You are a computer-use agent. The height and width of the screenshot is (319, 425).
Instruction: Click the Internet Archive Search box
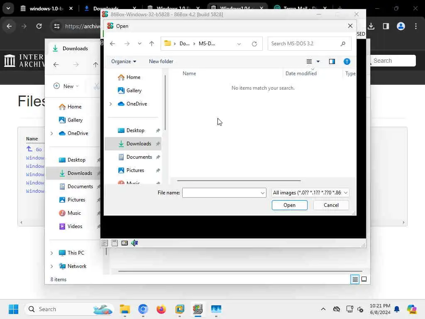click(x=393, y=61)
